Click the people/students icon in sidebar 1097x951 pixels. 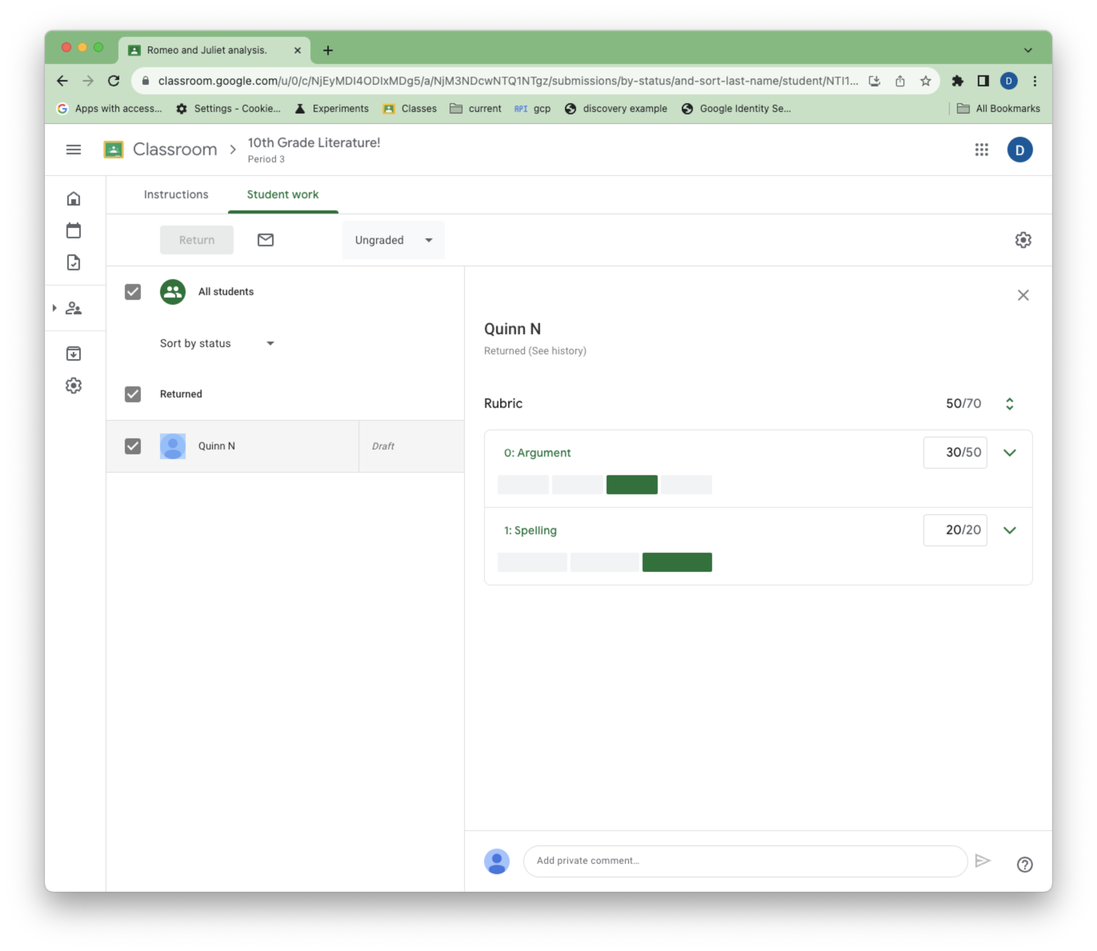pyautogui.click(x=75, y=309)
